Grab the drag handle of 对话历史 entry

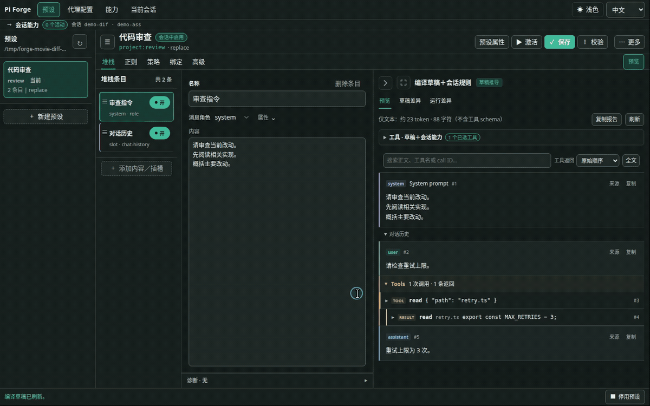tap(105, 133)
